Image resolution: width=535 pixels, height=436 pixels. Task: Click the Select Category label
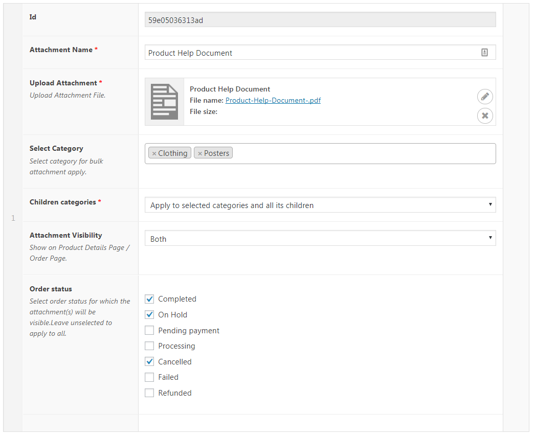(56, 149)
